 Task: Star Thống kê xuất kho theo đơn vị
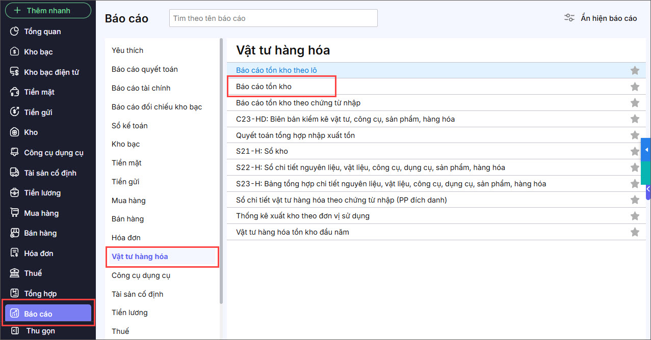click(635, 216)
